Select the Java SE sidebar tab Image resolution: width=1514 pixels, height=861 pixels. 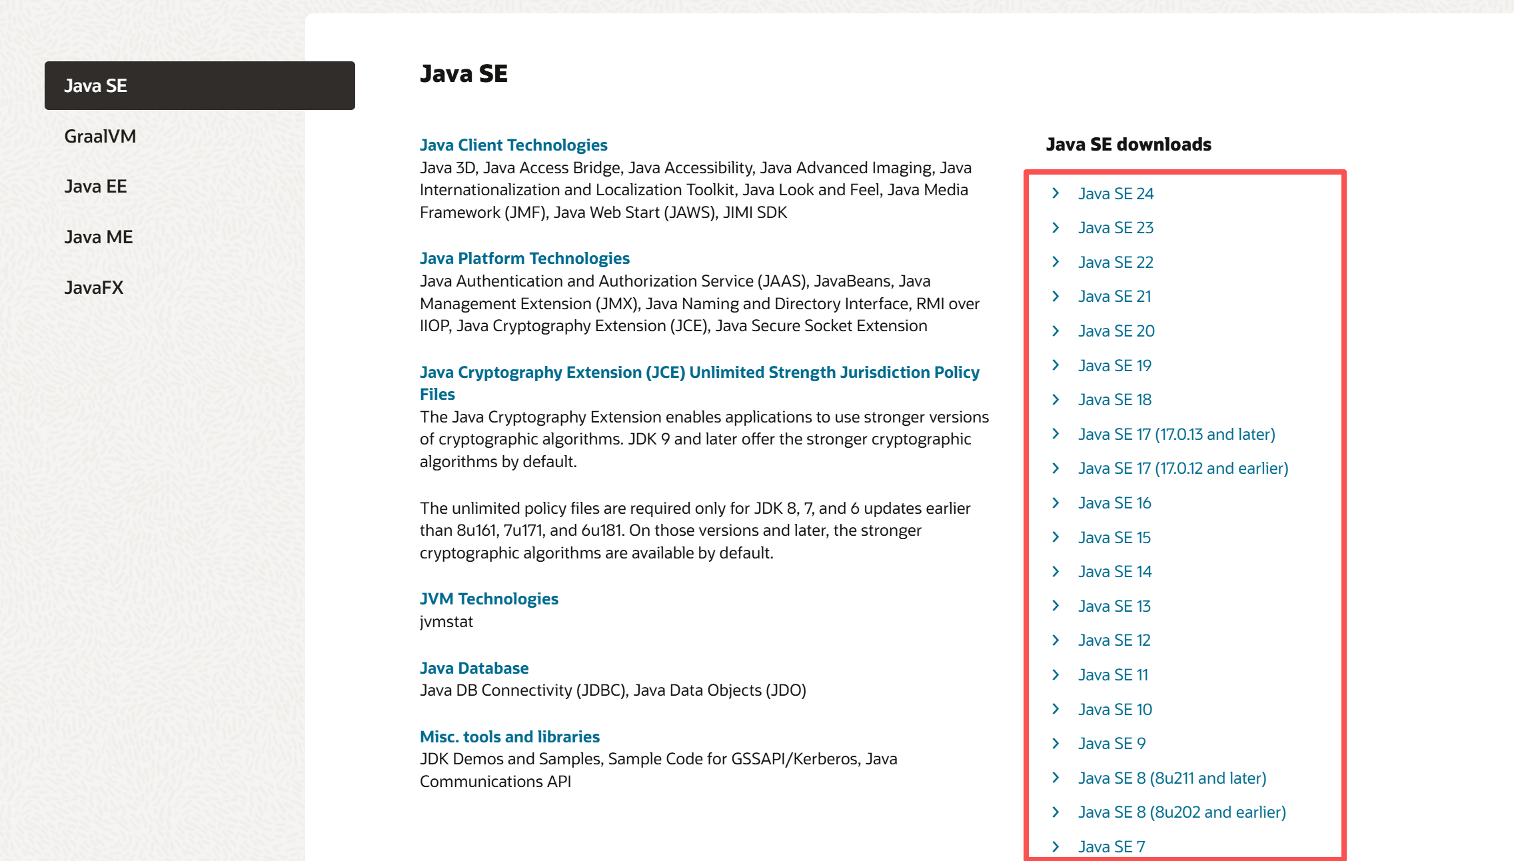(x=199, y=86)
